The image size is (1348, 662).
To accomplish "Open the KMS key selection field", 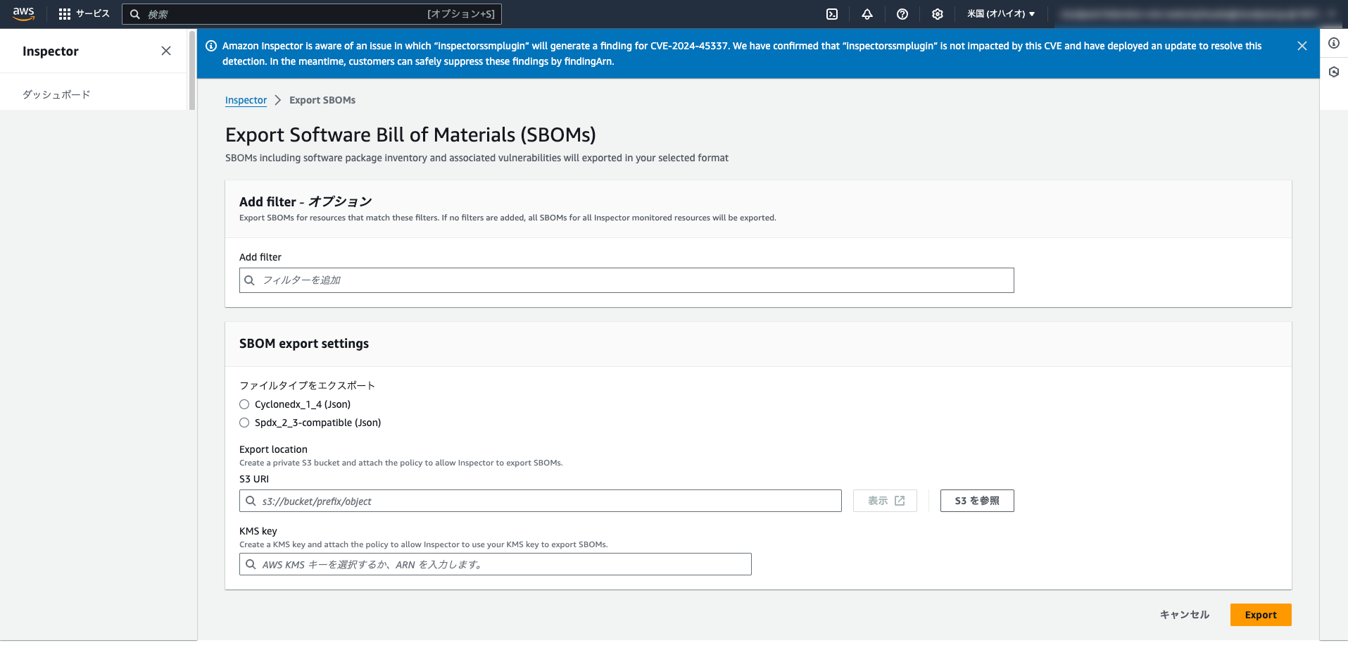I will (495, 564).
